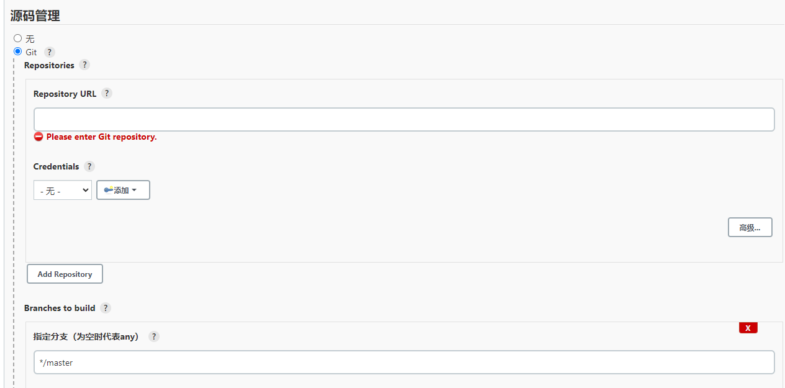
Task: Open Repository URL help icon
Action: point(107,93)
